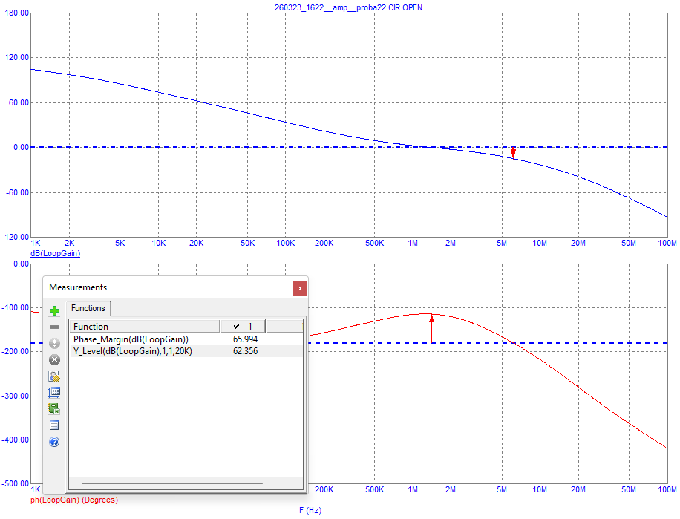
Task: Click the red phase margin marker arrow on phase plot
Action: point(431,328)
